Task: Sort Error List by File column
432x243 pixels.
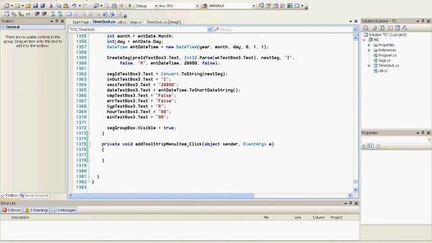Action: pos(266,217)
